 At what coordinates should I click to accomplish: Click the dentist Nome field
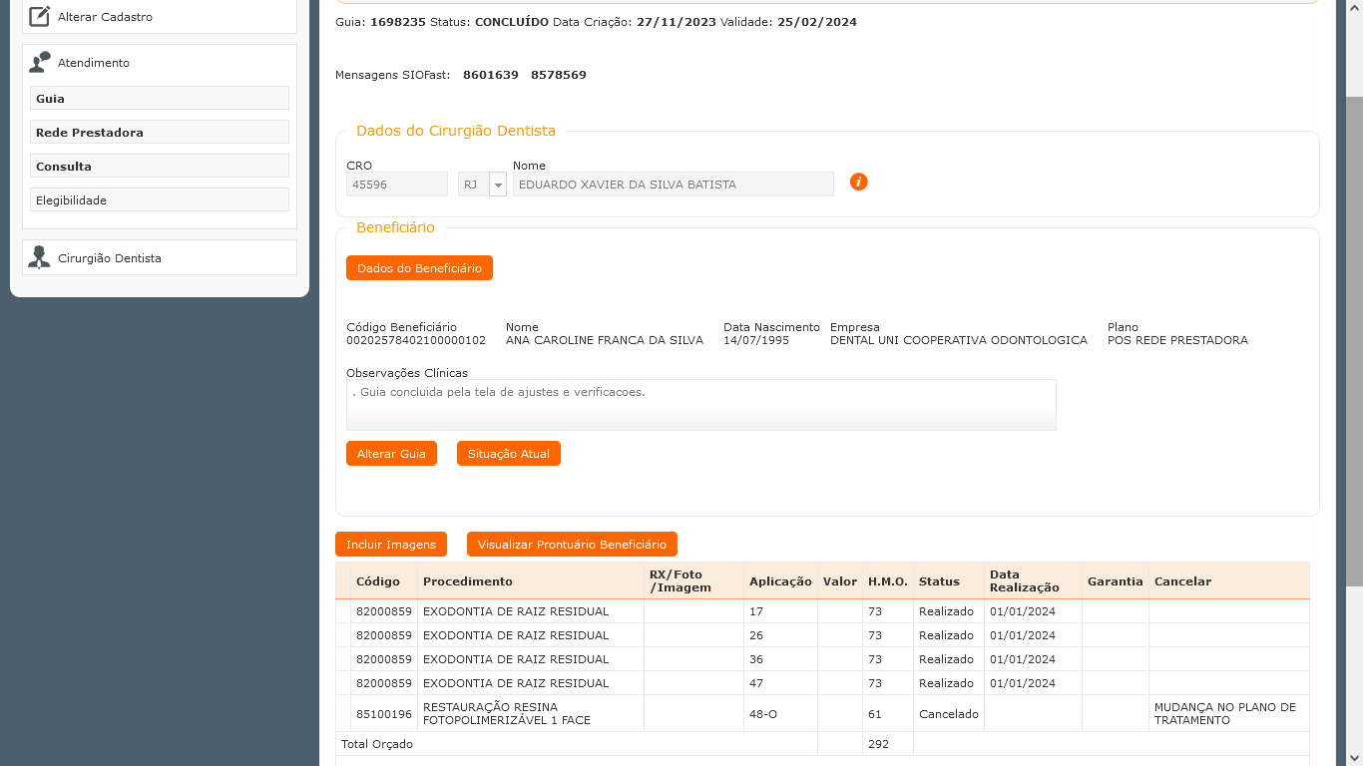(x=673, y=185)
